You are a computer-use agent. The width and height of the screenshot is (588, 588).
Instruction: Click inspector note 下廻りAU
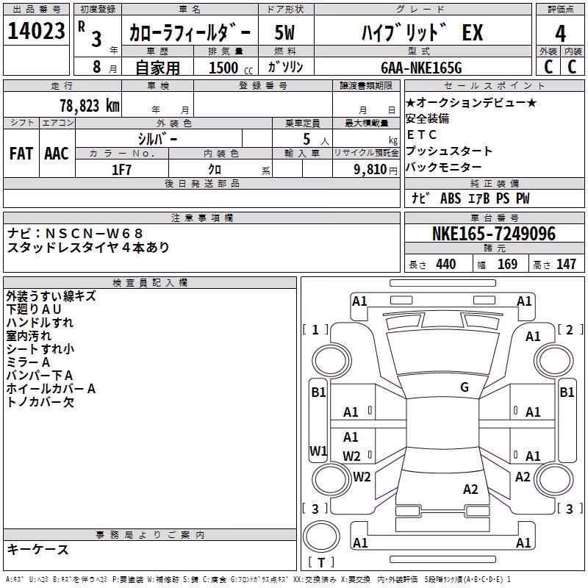[34, 309]
